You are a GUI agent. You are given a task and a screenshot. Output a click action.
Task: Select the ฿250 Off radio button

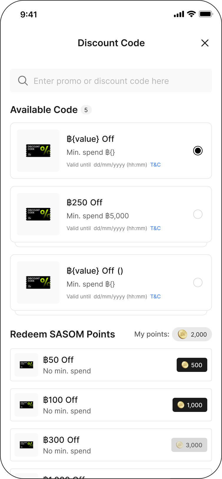point(198,214)
